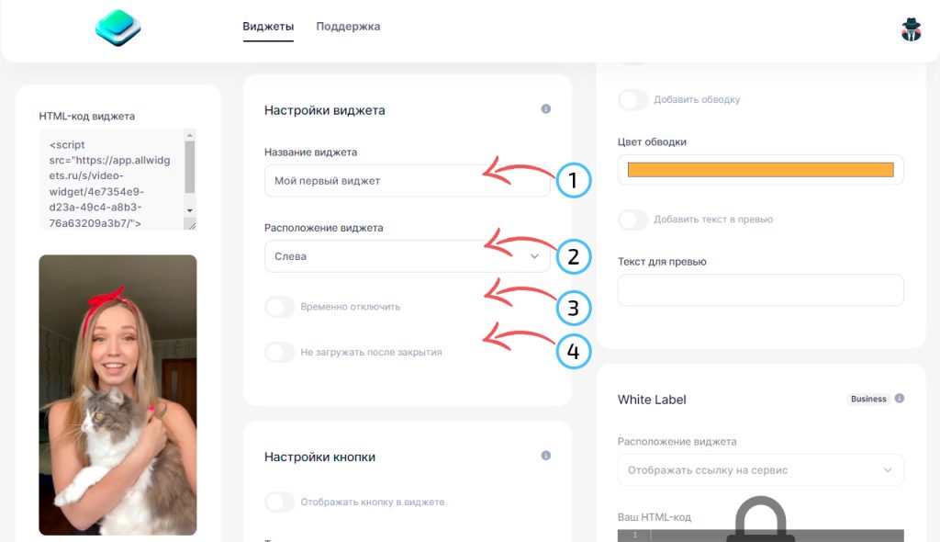Screen dimensions: 940x542
Task: Toggle Не загружать после закрытия switch
Action: coord(279,353)
